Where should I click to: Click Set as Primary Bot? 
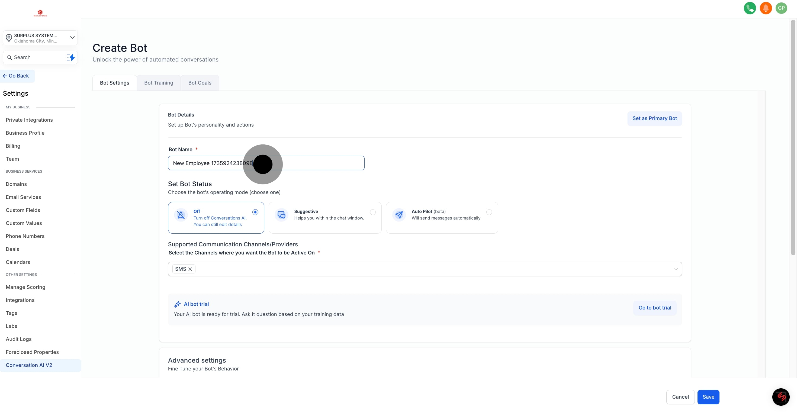click(654, 118)
